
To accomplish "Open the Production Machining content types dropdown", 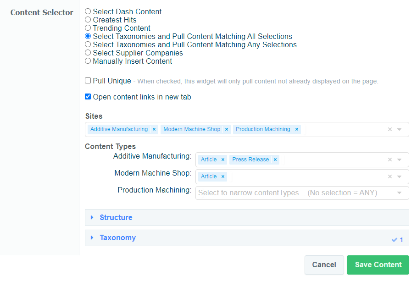I will (x=400, y=193).
